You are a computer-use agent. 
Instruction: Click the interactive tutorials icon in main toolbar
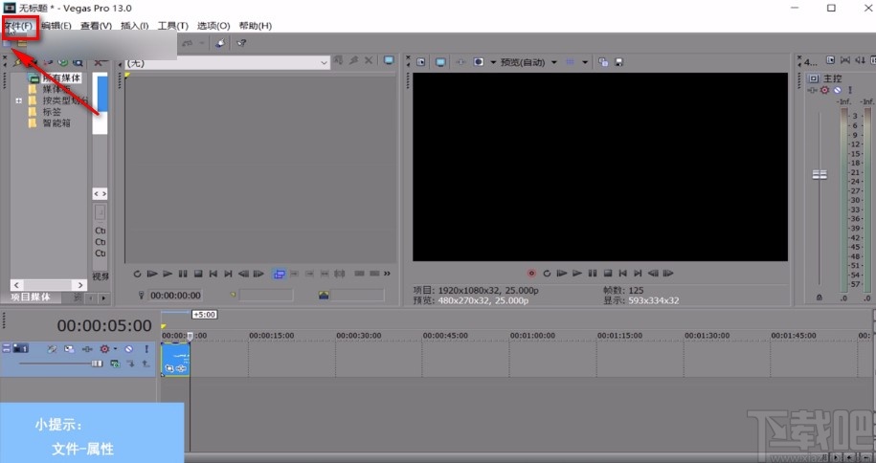(220, 43)
